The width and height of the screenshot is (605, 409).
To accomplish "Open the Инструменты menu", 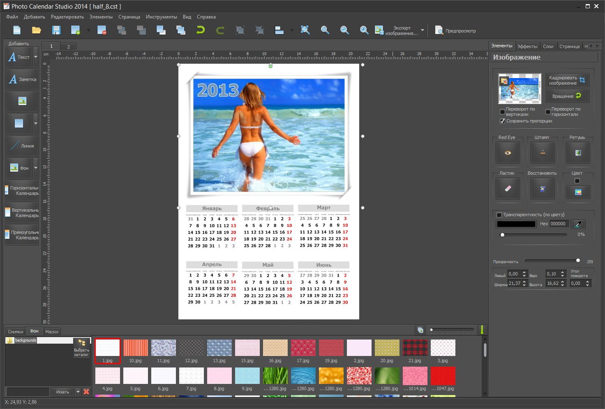I will [162, 17].
